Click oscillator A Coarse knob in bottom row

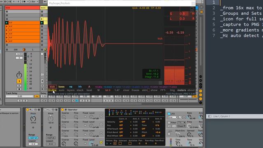(x=64, y=143)
